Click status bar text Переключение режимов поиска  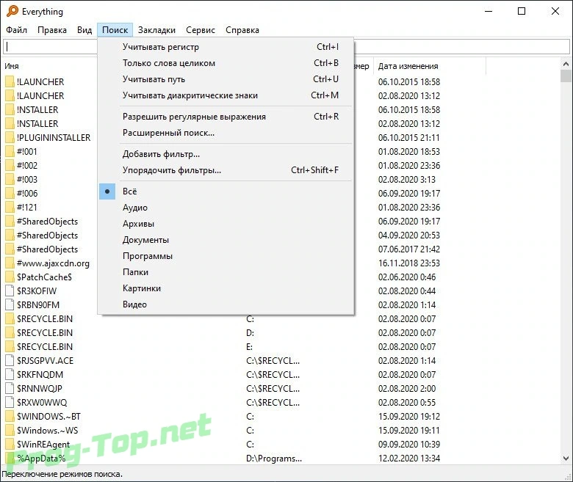tap(62, 474)
